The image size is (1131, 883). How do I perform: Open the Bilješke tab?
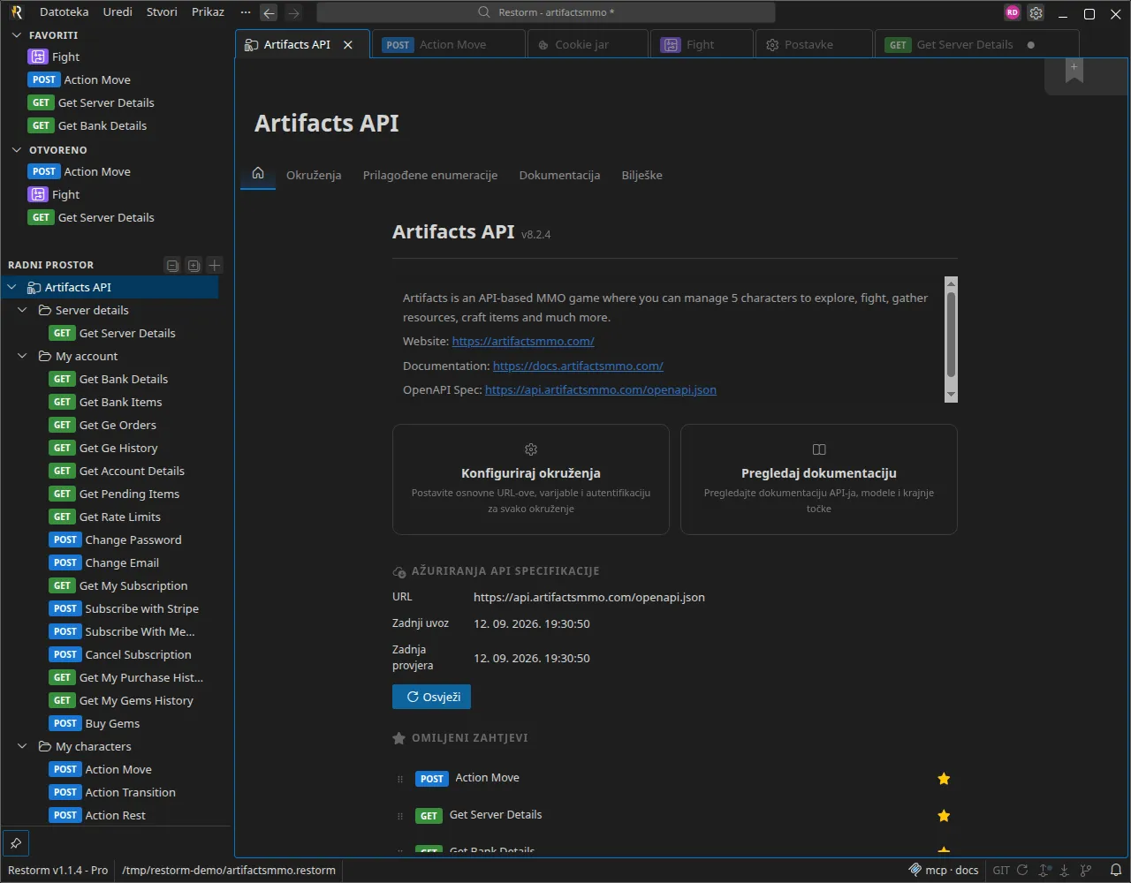pyautogui.click(x=641, y=176)
